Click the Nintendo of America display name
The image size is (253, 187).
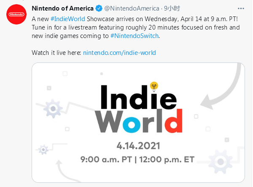(62, 8)
